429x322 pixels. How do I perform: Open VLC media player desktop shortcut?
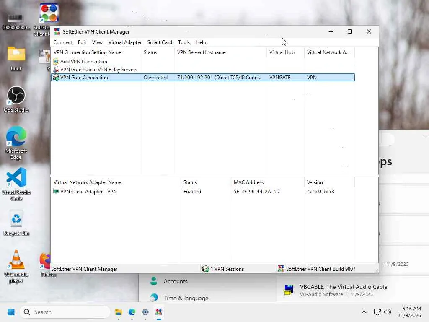pyautogui.click(x=16, y=267)
